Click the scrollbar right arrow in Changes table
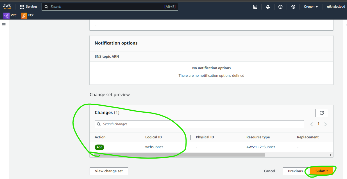Image resolution: width=347 pixels, height=179 pixels. (x=331, y=155)
